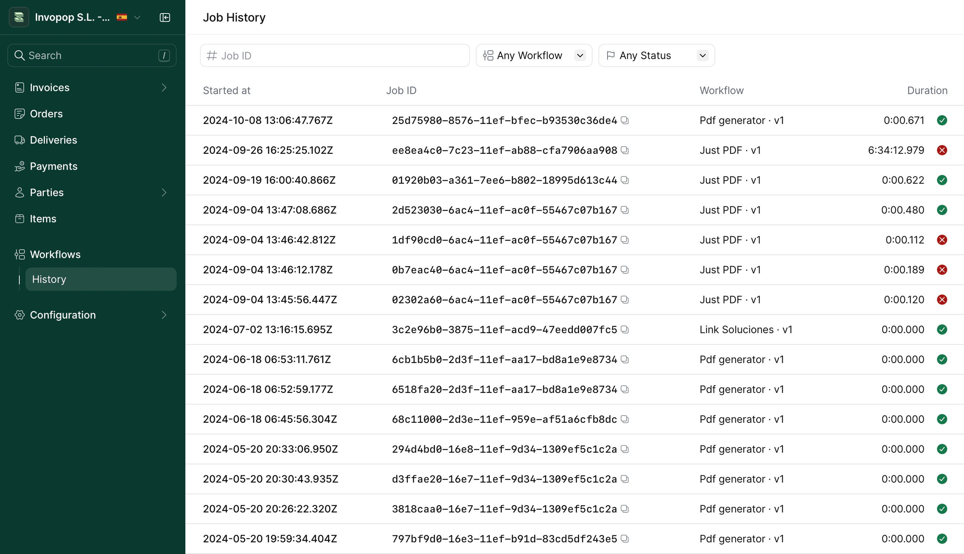Screen dimensions: 964x554
Task: Expand the Parties sidebar chevron
Action: pyautogui.click(x=164, y=192)
